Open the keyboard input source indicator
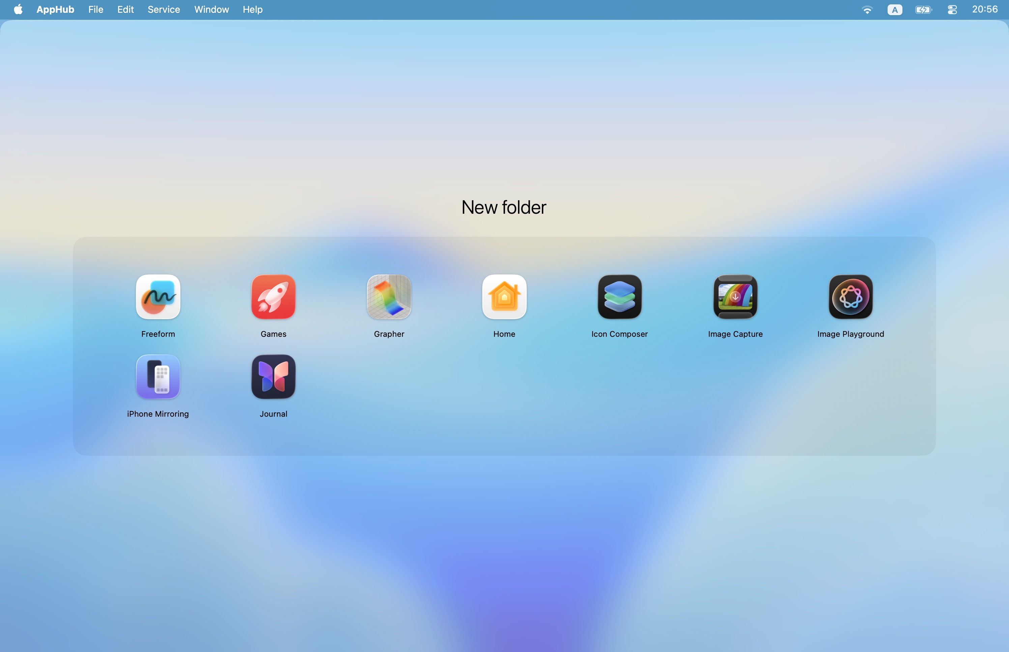The image size is (1009, 652). pos(894,9)
